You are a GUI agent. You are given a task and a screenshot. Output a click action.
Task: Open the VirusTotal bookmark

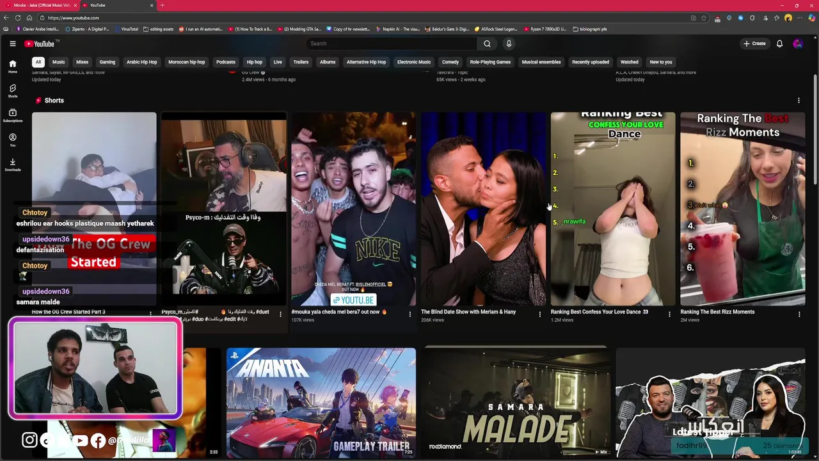[126, 29]
